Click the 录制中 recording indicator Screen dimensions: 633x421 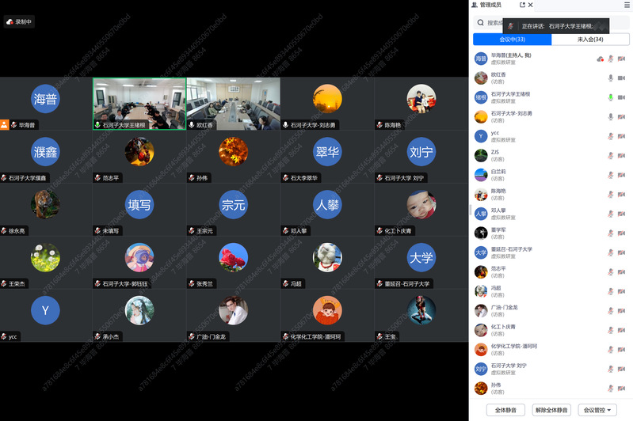pyautogui.click(x=20, y=22)
